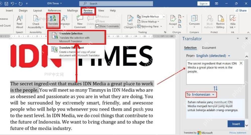The height and width of the screenshot is (135, 251).
Task: Open the Reviewing Pane option
Action: (x=148, y=26)
